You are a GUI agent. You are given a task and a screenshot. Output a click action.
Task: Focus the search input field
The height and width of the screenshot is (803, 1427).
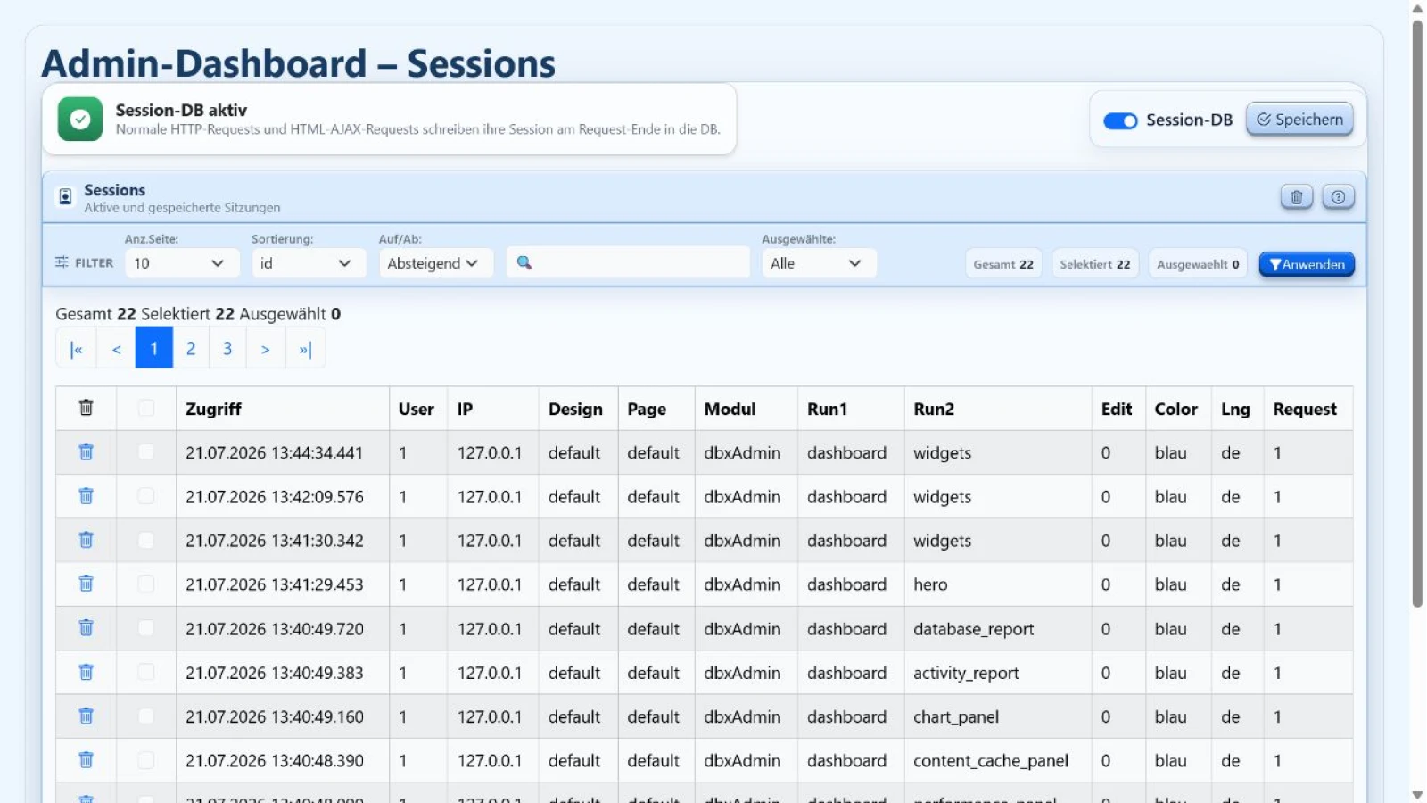pyautogui.click(x=628, y=262)
